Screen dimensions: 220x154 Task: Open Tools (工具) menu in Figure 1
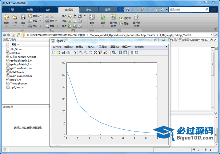[103, 47]
